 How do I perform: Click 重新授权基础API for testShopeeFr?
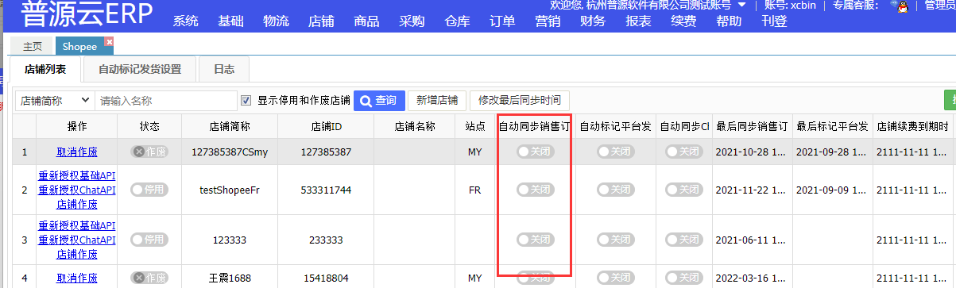pos(77,176)
